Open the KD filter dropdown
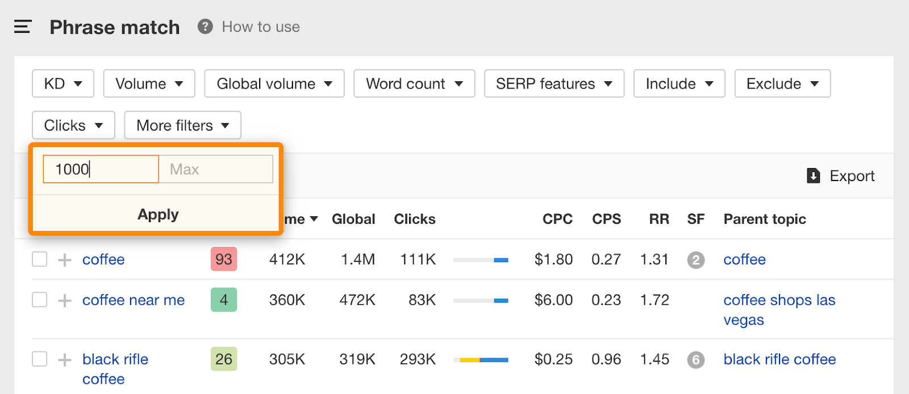Screen dimensions: 909x394 [x=63, y=84]
